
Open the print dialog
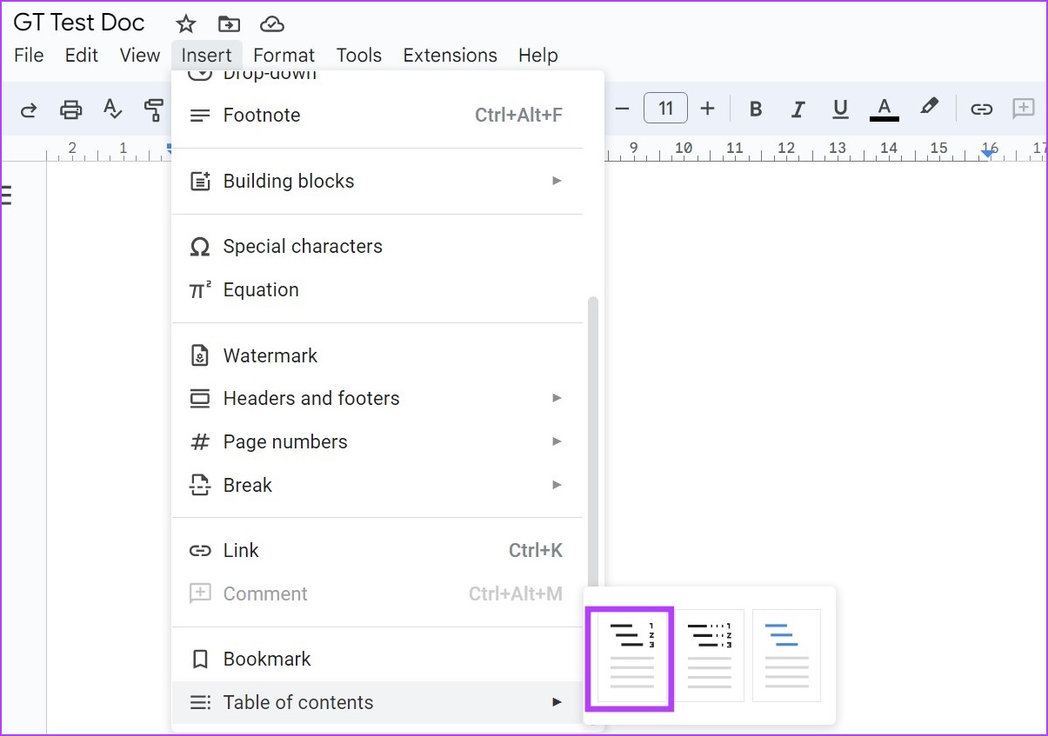[70, 109]
